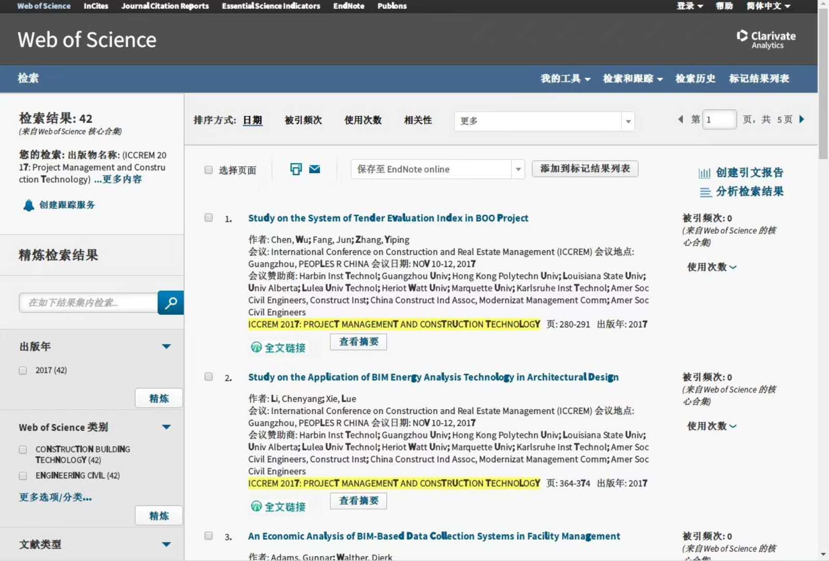The image size is (829, 561).
Task: Open the 我的工具 dropdown menu
Action: pos(565,79)
